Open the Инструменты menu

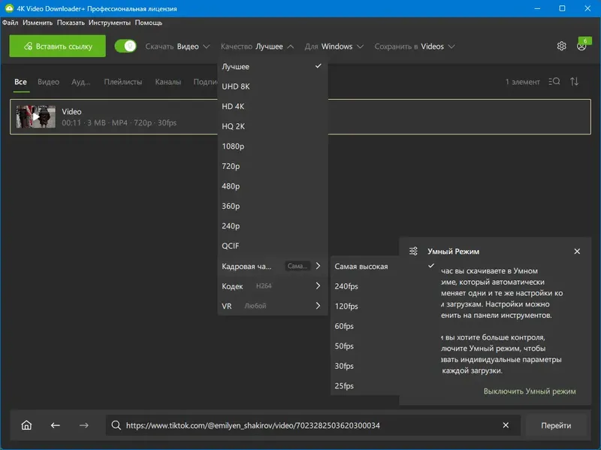click(109, 23)
